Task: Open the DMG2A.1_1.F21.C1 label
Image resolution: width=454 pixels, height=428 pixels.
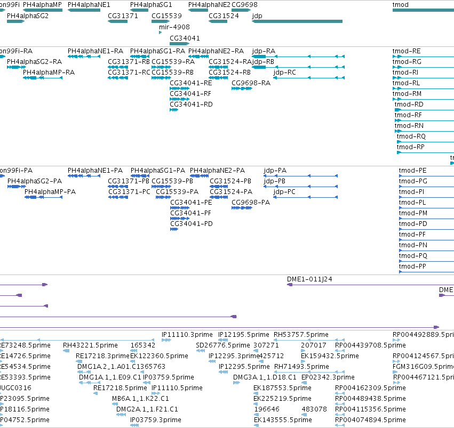Action: point(147,409)
